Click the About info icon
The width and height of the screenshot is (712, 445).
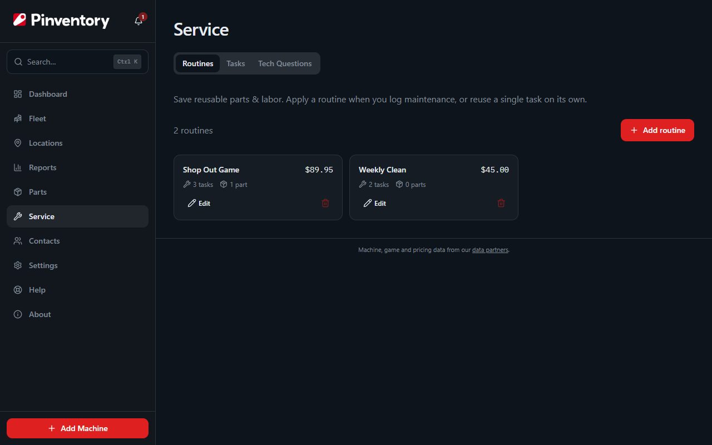tap(18, 314)
